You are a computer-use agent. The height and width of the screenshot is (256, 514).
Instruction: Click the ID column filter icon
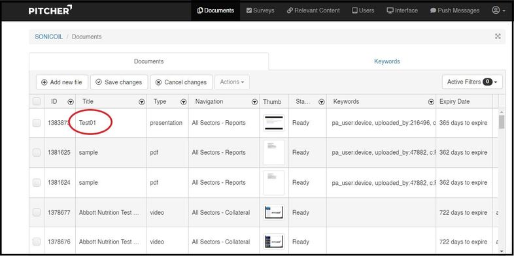coord(71,102)
